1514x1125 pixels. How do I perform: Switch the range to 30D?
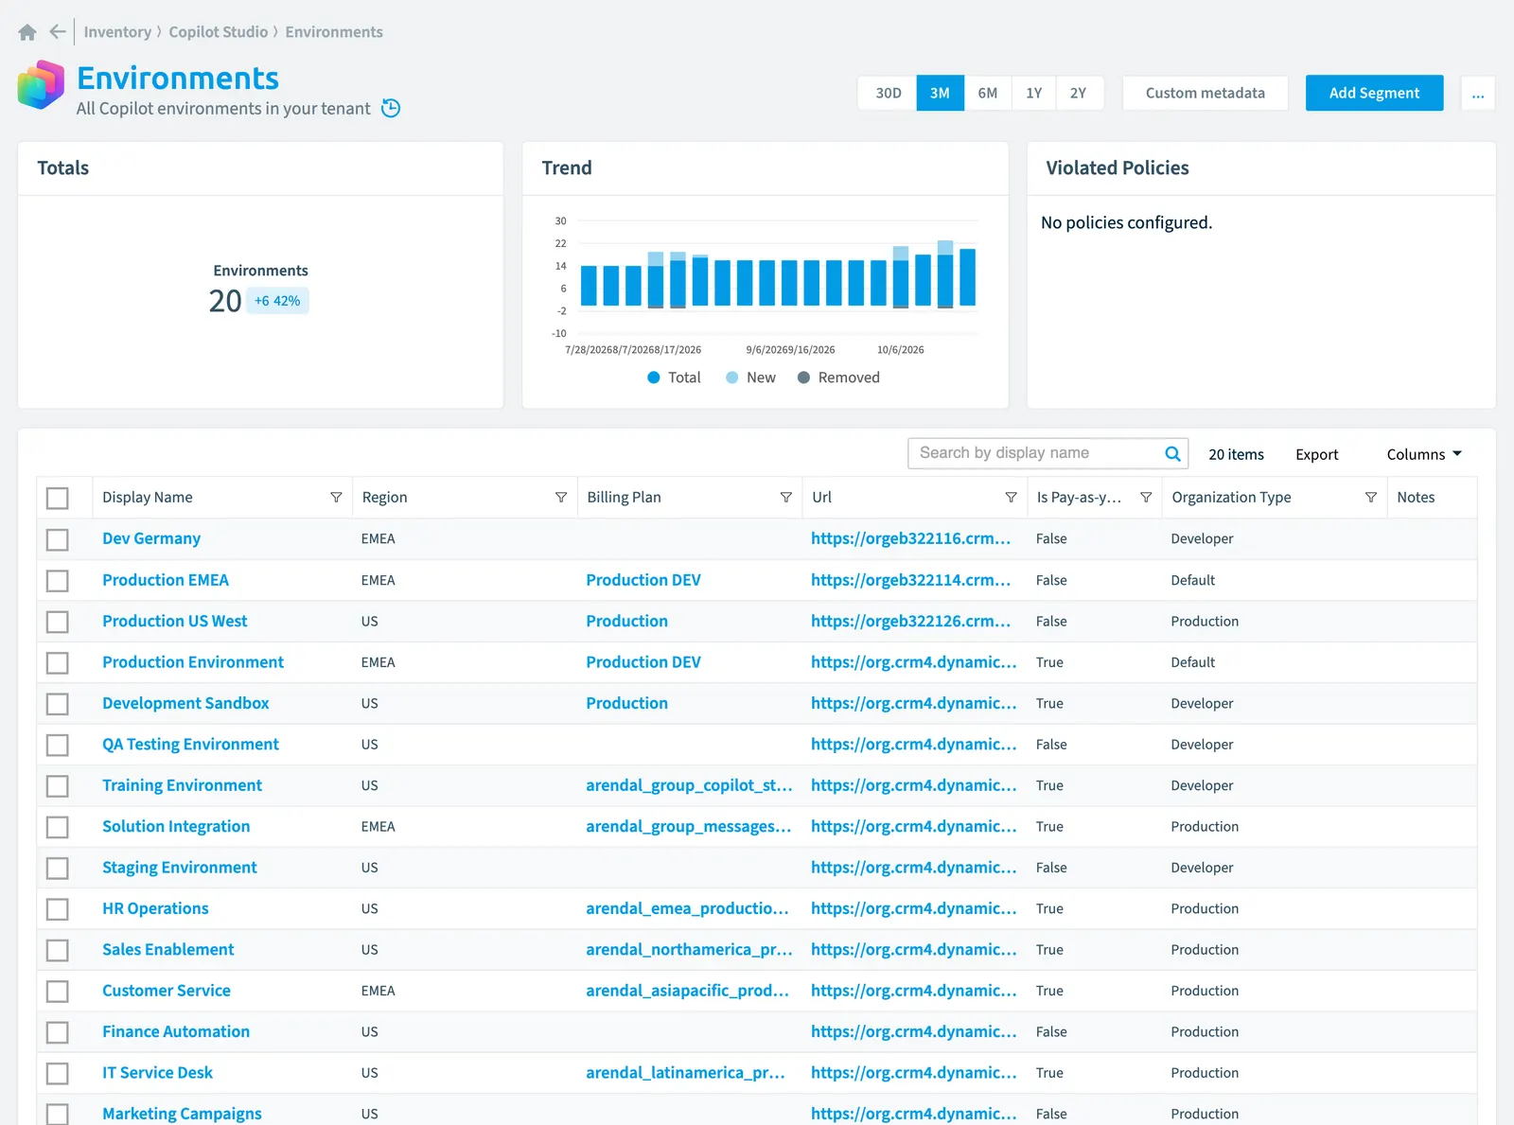tap(888, 93)
